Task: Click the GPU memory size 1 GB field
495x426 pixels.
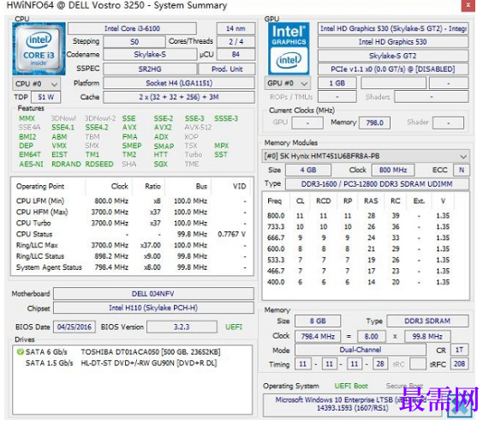Action: (337, 83)
